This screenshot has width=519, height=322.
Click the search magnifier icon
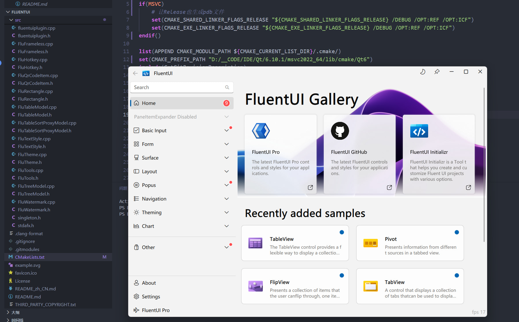tap(227, 87)
